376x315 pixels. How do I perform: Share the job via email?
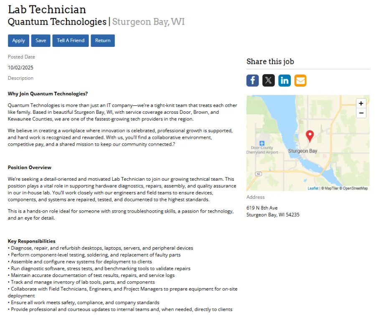click(x=300, y=80)
